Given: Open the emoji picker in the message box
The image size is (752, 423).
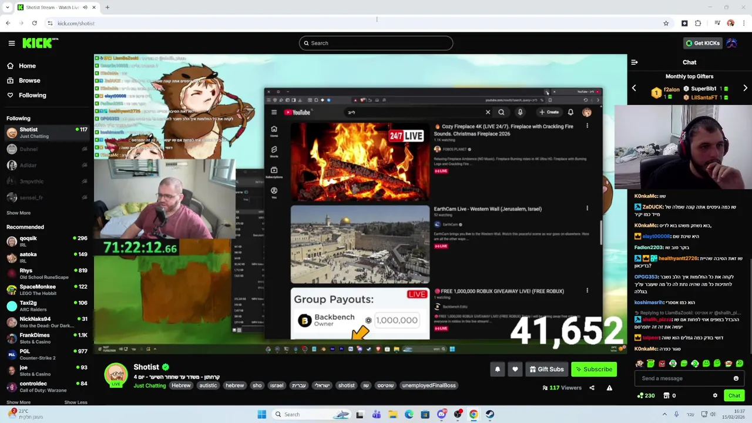Looking at the screenshot, I should click(x=736, y=378).
